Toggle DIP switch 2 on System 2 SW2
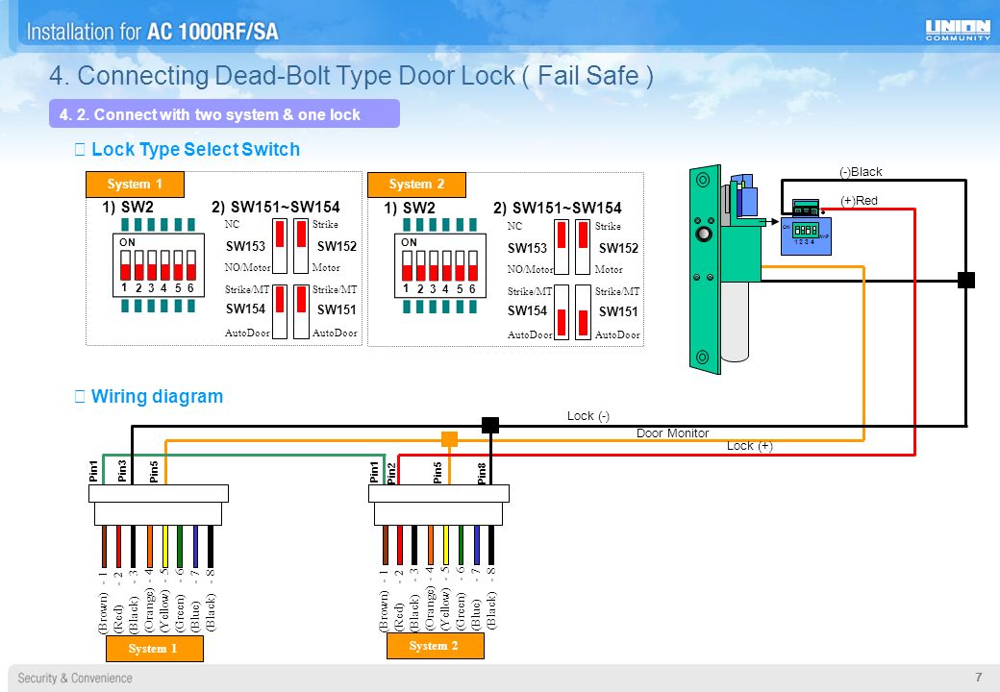 420,265
